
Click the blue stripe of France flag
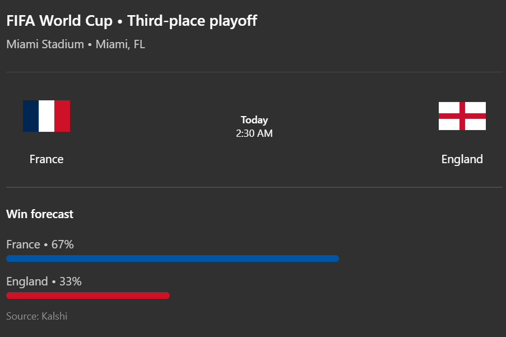tap(31, 116)
